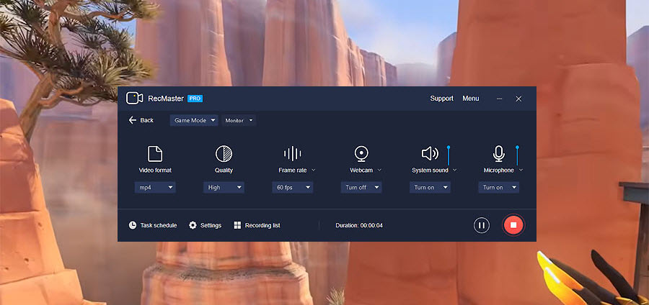649x305 pixels.
Task: Open Task schedule
Action: coord(152,225)
